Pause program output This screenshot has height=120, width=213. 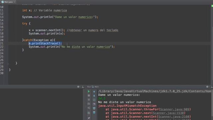(89, 100)
